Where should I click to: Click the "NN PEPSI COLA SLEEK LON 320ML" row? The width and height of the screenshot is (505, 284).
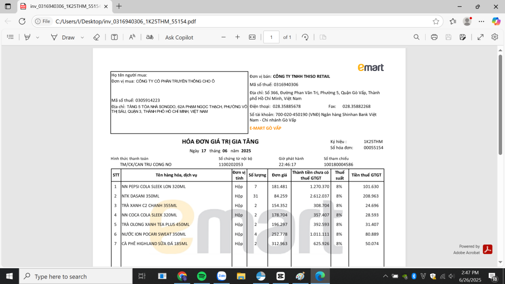248,186
